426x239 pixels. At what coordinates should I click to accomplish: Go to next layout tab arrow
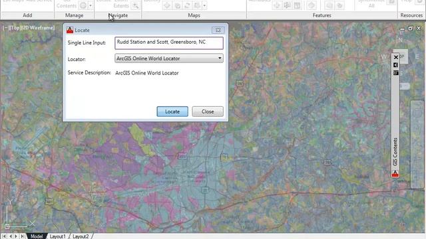[16, 236]
